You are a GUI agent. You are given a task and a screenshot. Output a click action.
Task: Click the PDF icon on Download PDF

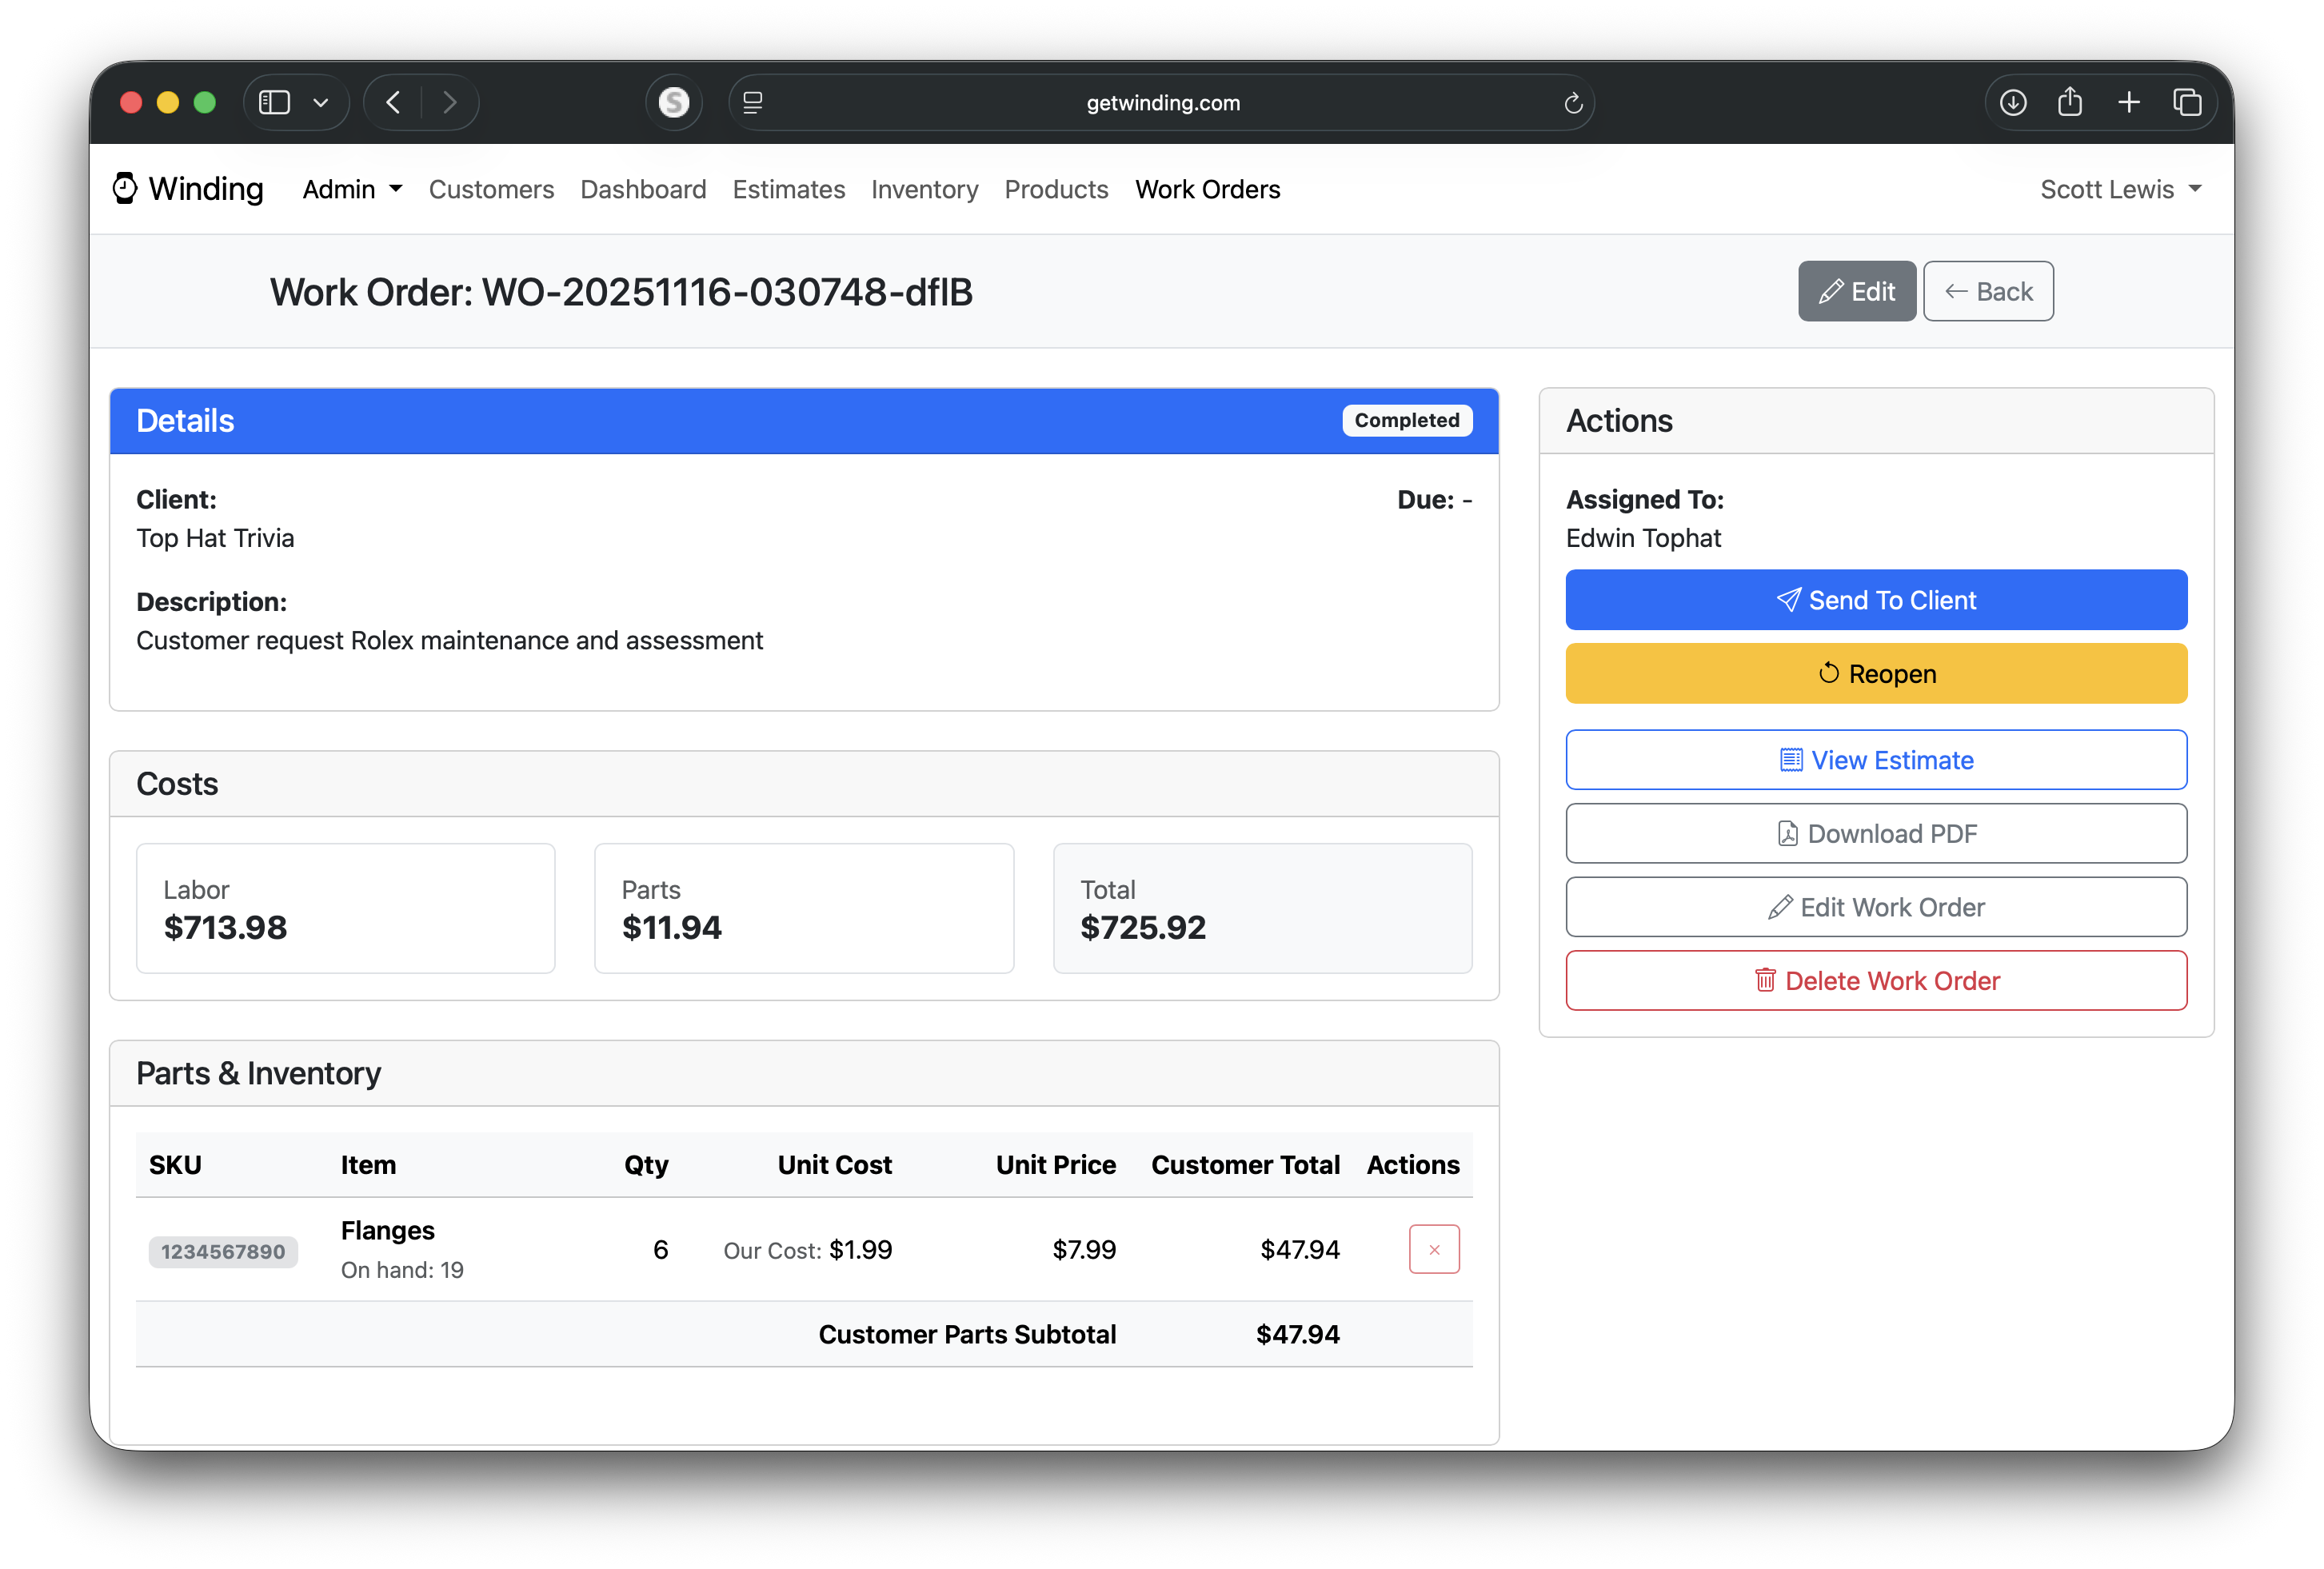pos(1788,833)
